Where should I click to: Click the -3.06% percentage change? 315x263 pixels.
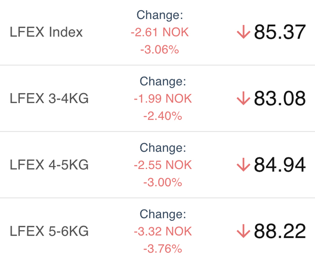[x=160, y=49]
